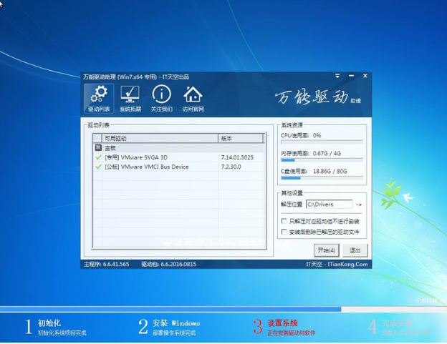The width and height of the screenshot is (447, 344).
Task: Click the 退出 button
Action: [x=355, y=250]
